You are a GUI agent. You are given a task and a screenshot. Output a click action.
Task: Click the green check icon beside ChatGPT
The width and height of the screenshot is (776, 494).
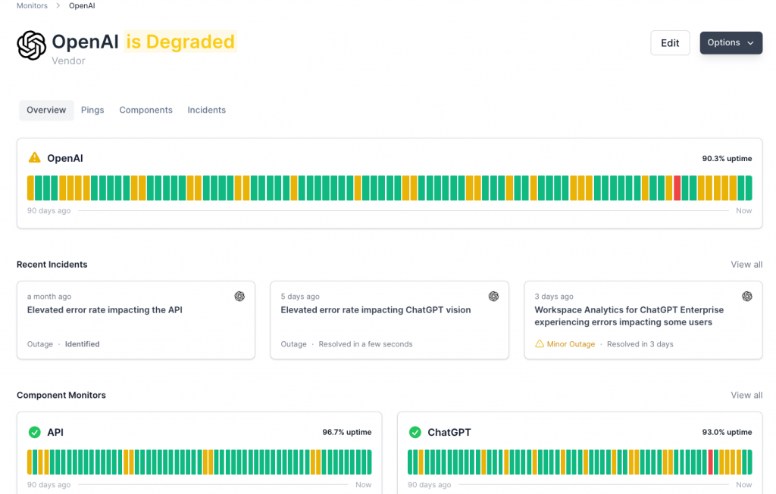click(415, 432)
